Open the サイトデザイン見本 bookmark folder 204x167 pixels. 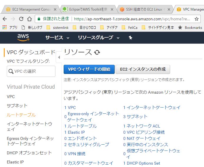pyautogui.click(x=158, y=27)
